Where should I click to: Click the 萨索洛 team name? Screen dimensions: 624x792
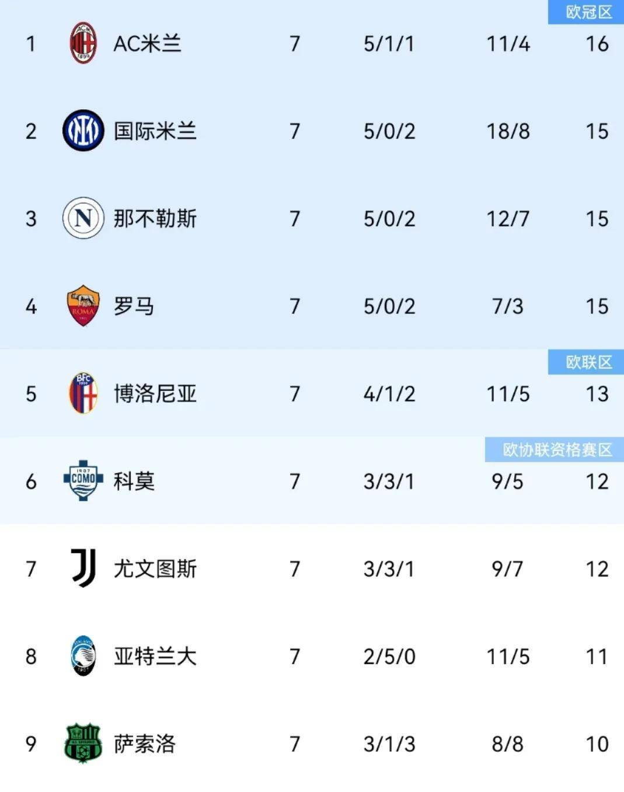click(x=144, y=744)
